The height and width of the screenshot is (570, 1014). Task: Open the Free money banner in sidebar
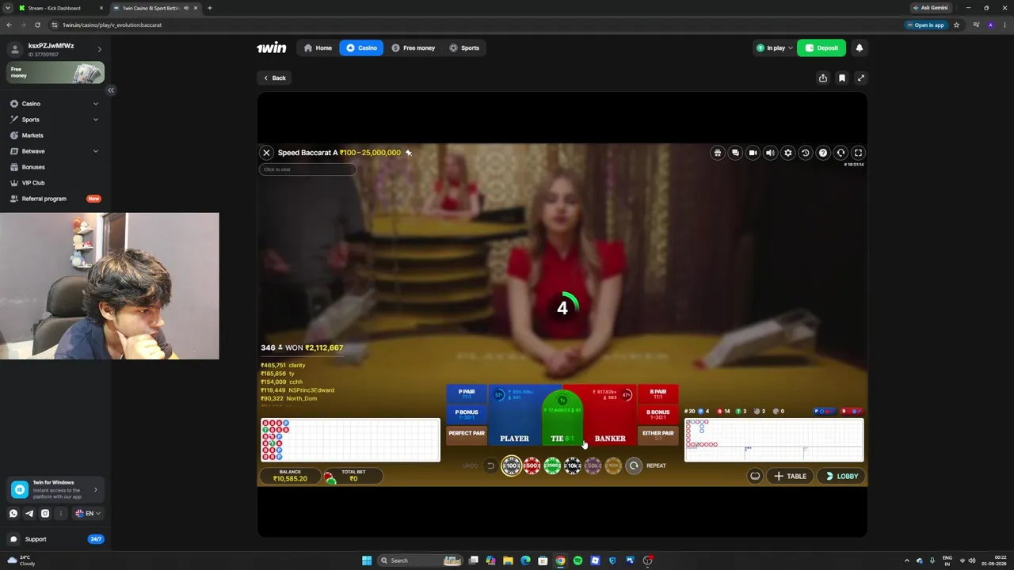(x=55, y=73)
